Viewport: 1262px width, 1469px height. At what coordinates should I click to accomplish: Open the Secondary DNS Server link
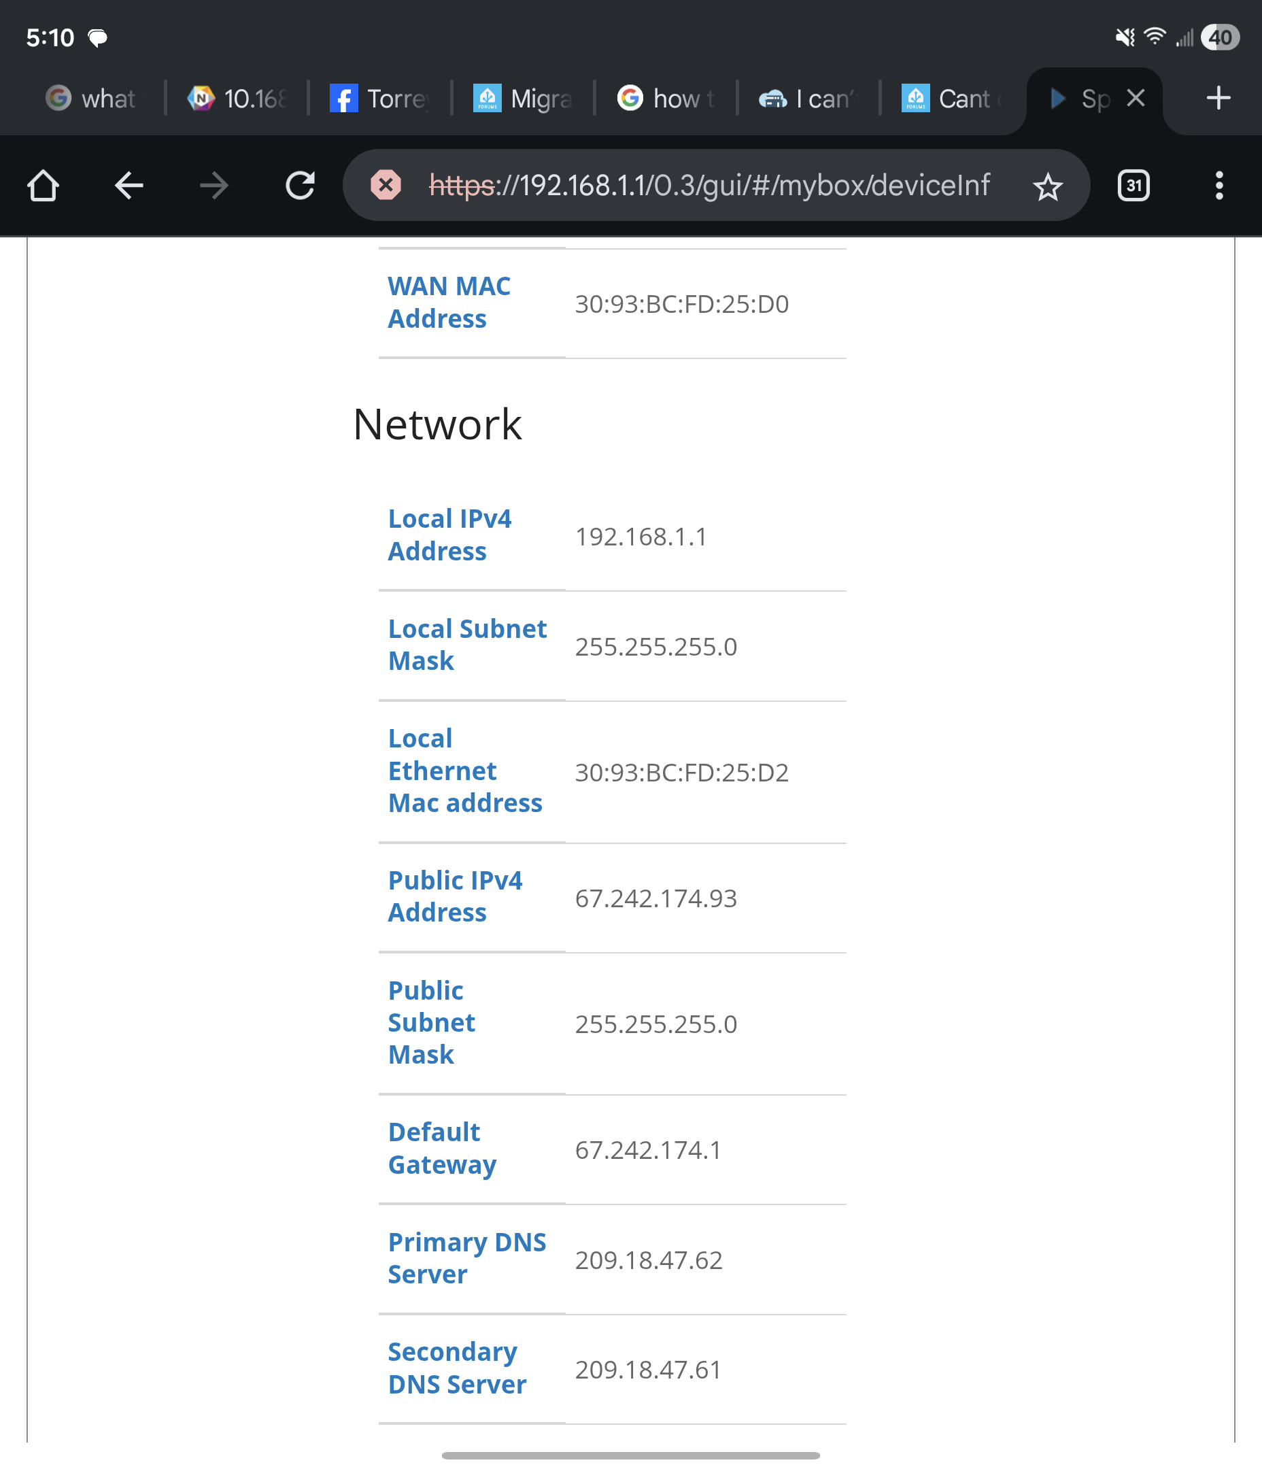(x=458, y=1368)
